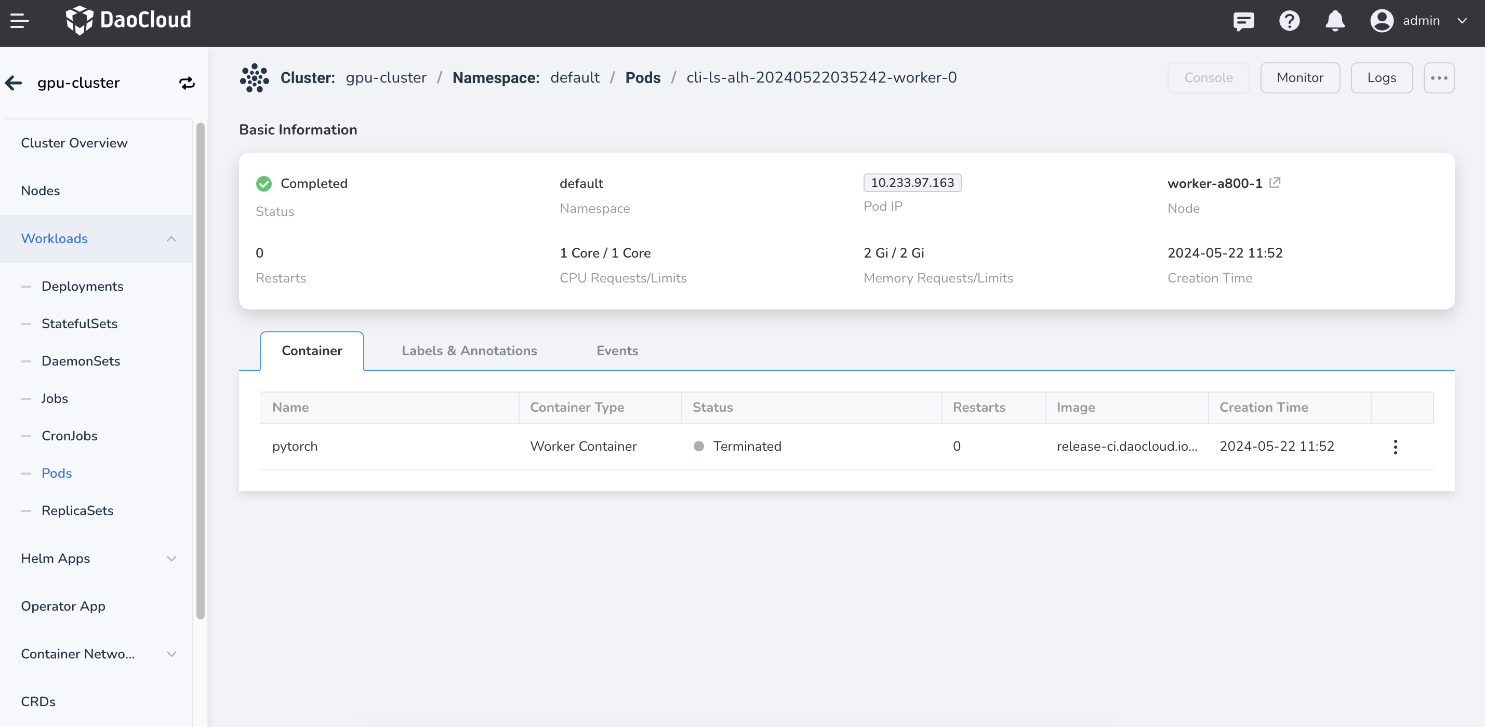
Task: Expand the Helm Apps section
Action: (171, 558)
